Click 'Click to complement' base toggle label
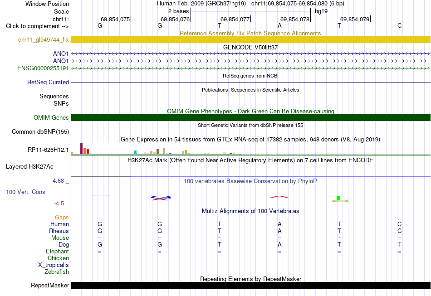This screenshot has width=431, height=296. [x=37, y=26]
